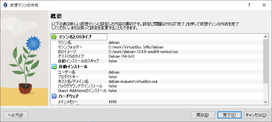The height and width of the screenshot is (122, 272).
Task: Click the plus icon beside 自動インストール
Action: [54, 67]
